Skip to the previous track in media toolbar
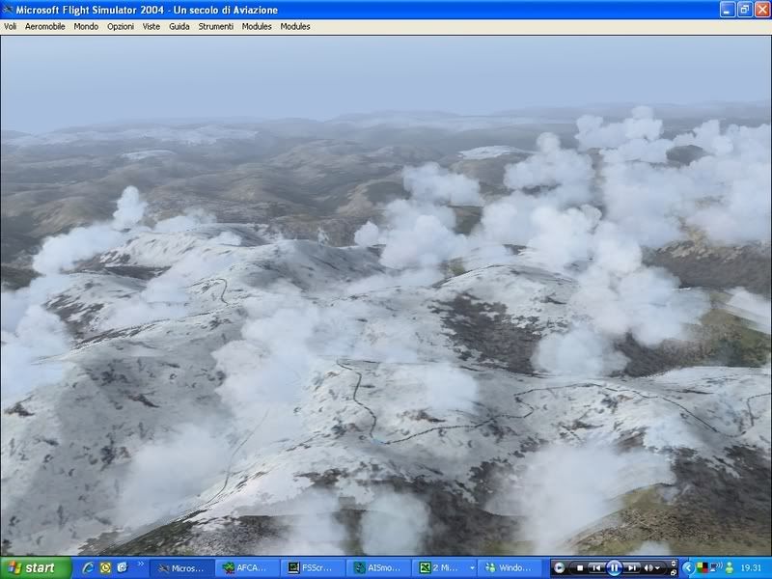The width and height of the screenshot is (772, 579). pos(595,568)
